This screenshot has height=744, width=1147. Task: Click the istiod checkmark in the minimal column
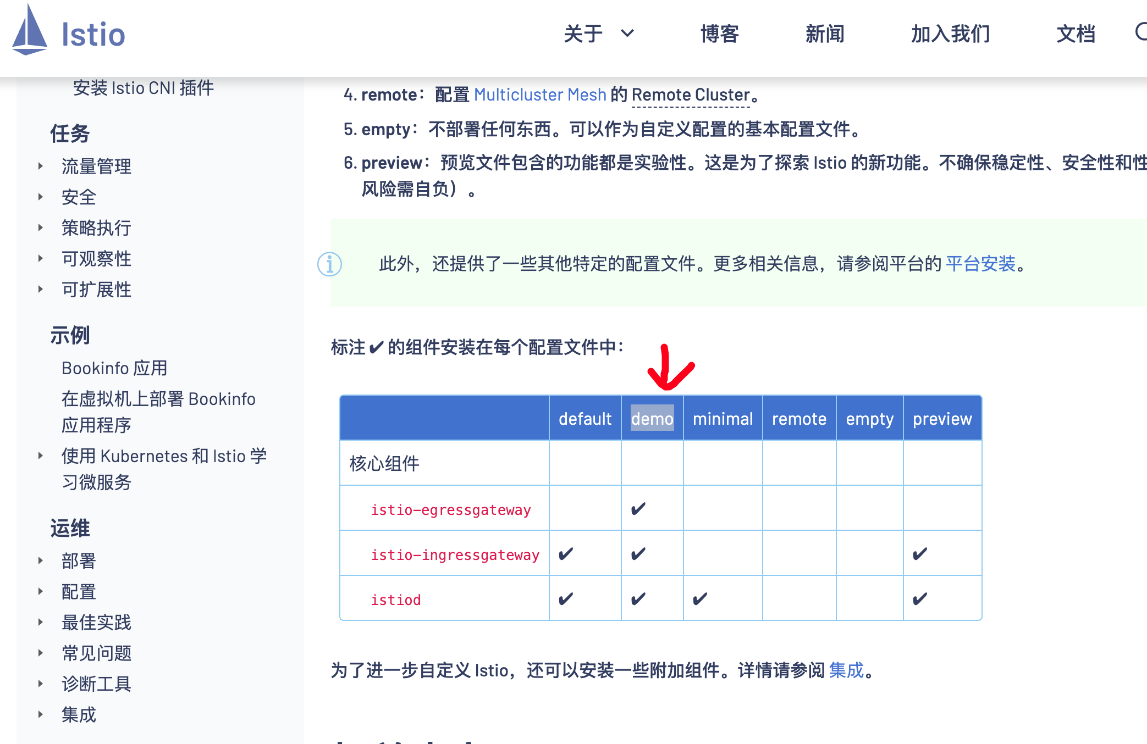699,598
